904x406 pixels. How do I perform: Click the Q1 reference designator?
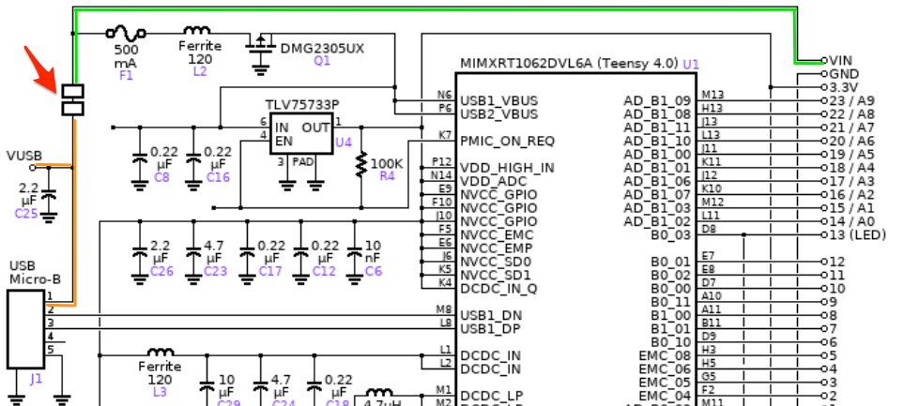[x=322, y=61]
